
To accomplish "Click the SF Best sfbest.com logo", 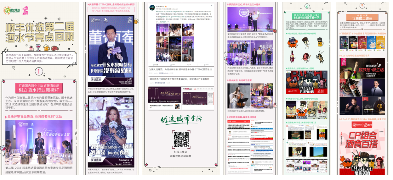I will 11,11.
